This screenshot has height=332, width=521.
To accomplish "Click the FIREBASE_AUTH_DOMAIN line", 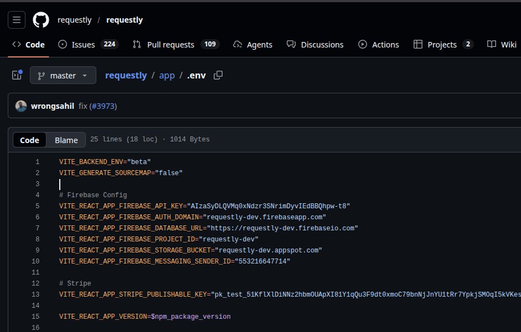I will [x=192, y=217].
